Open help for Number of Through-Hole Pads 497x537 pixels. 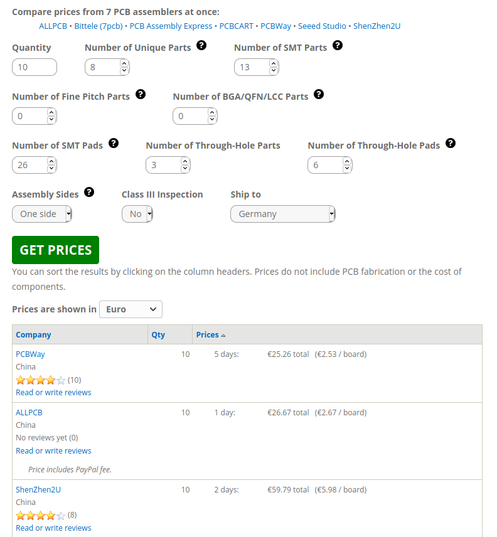[451, 143]
